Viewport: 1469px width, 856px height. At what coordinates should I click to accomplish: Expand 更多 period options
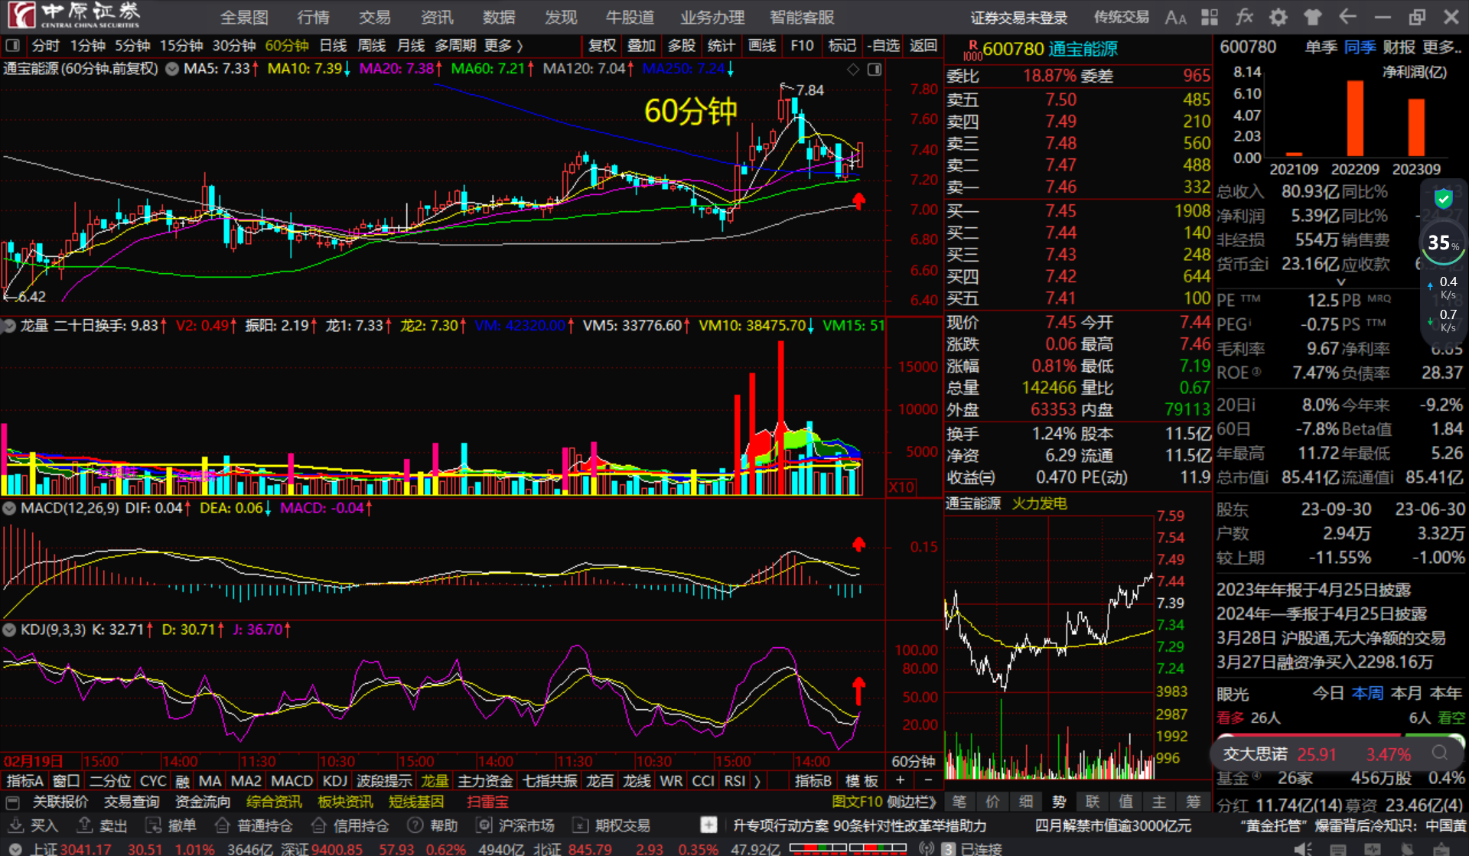pos(503,46)
